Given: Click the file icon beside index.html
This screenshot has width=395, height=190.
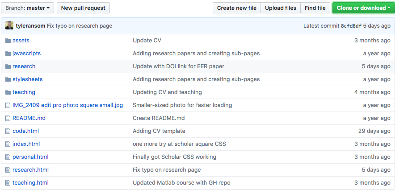Looking at the screenshot, I should click(8, 144).
